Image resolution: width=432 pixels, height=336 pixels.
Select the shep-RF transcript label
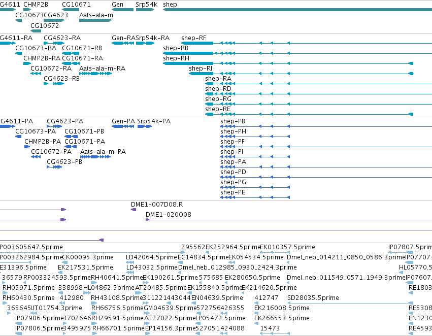[x=194, y=38]
